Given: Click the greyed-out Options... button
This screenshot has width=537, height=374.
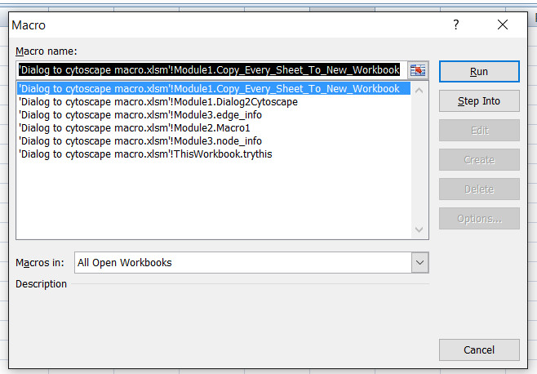Looking at the screenshot, I should pyautogui.click(x=479, y=219).
